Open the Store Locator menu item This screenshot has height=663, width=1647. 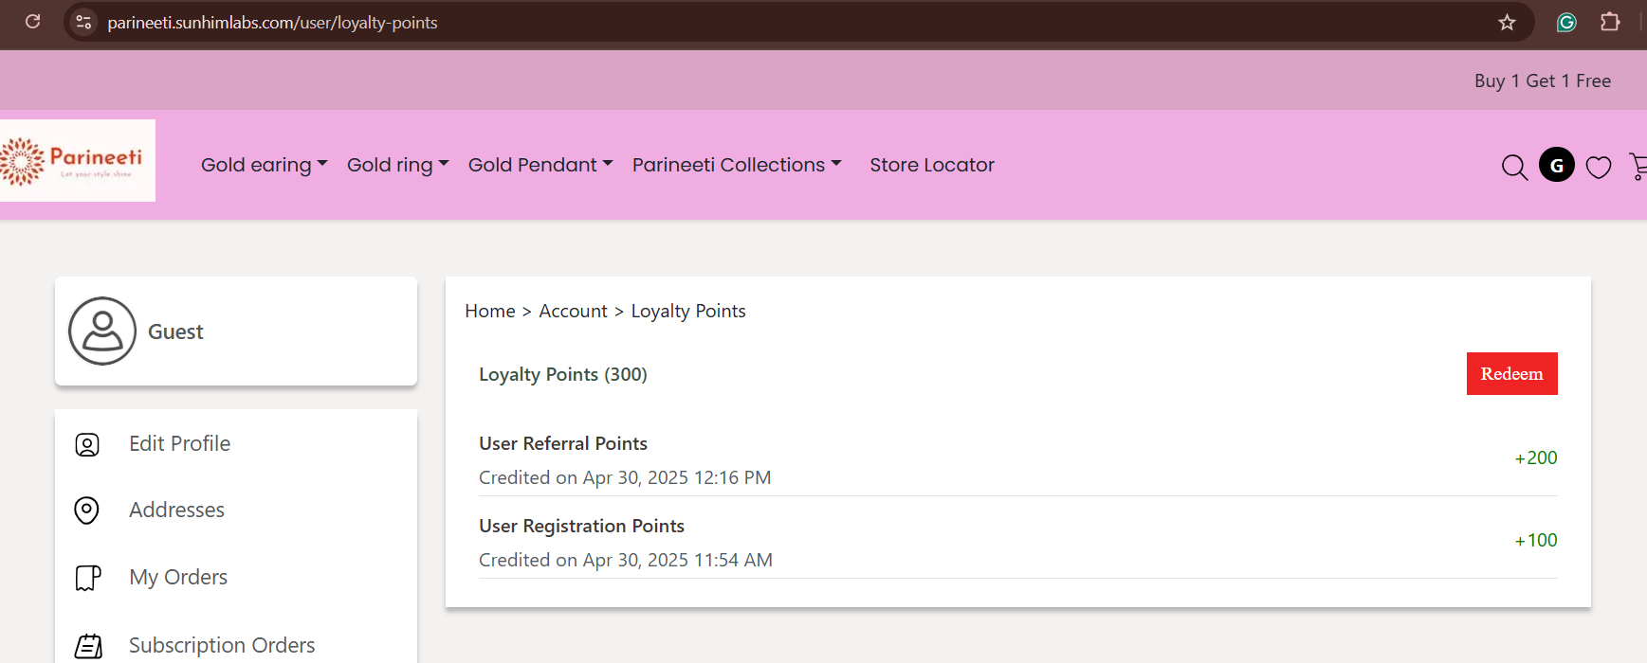point(932,165)
